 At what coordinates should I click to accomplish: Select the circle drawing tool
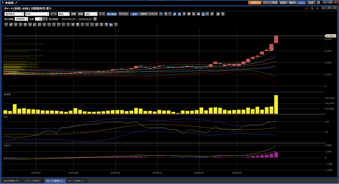click(x=54, y=25)
